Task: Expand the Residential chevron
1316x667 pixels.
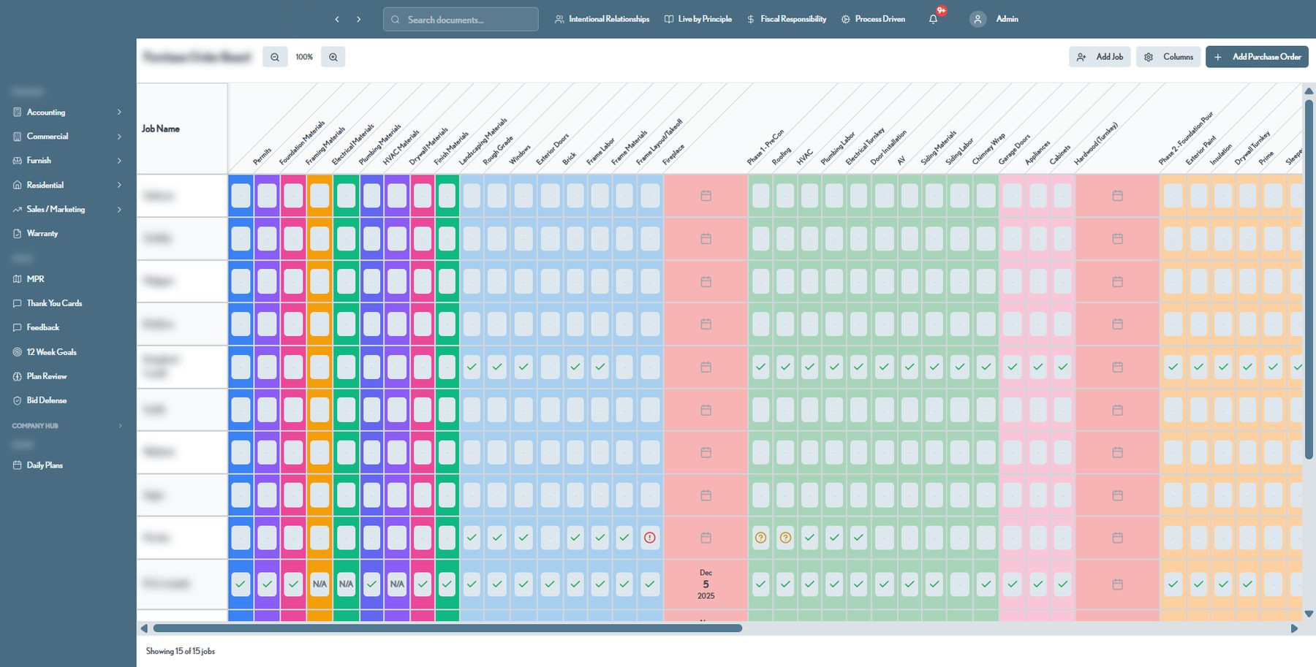Action: point(119,185)
